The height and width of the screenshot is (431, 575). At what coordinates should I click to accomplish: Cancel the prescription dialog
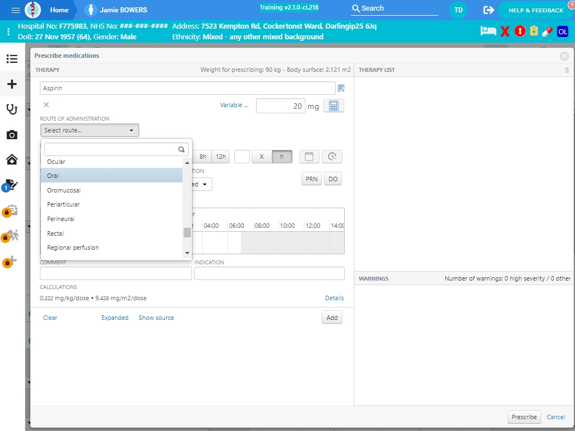point(555,417)
